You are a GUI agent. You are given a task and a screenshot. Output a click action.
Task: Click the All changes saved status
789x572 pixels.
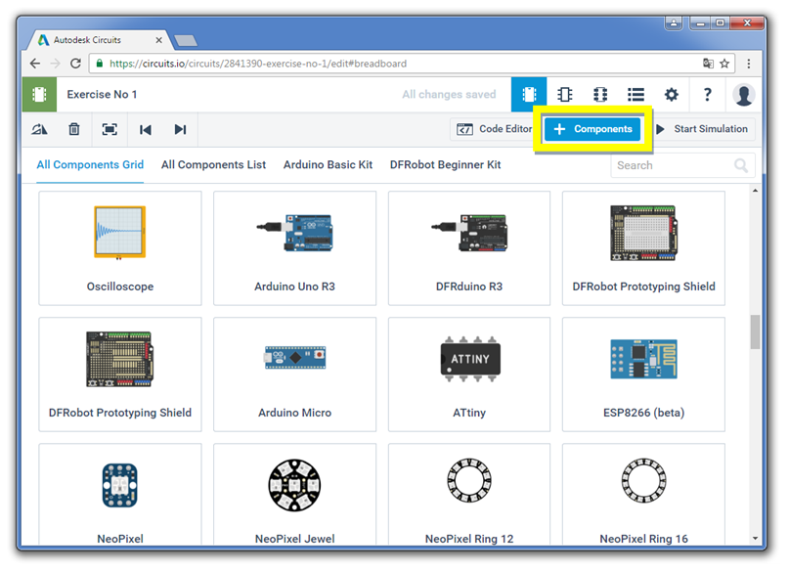[449, 95]
